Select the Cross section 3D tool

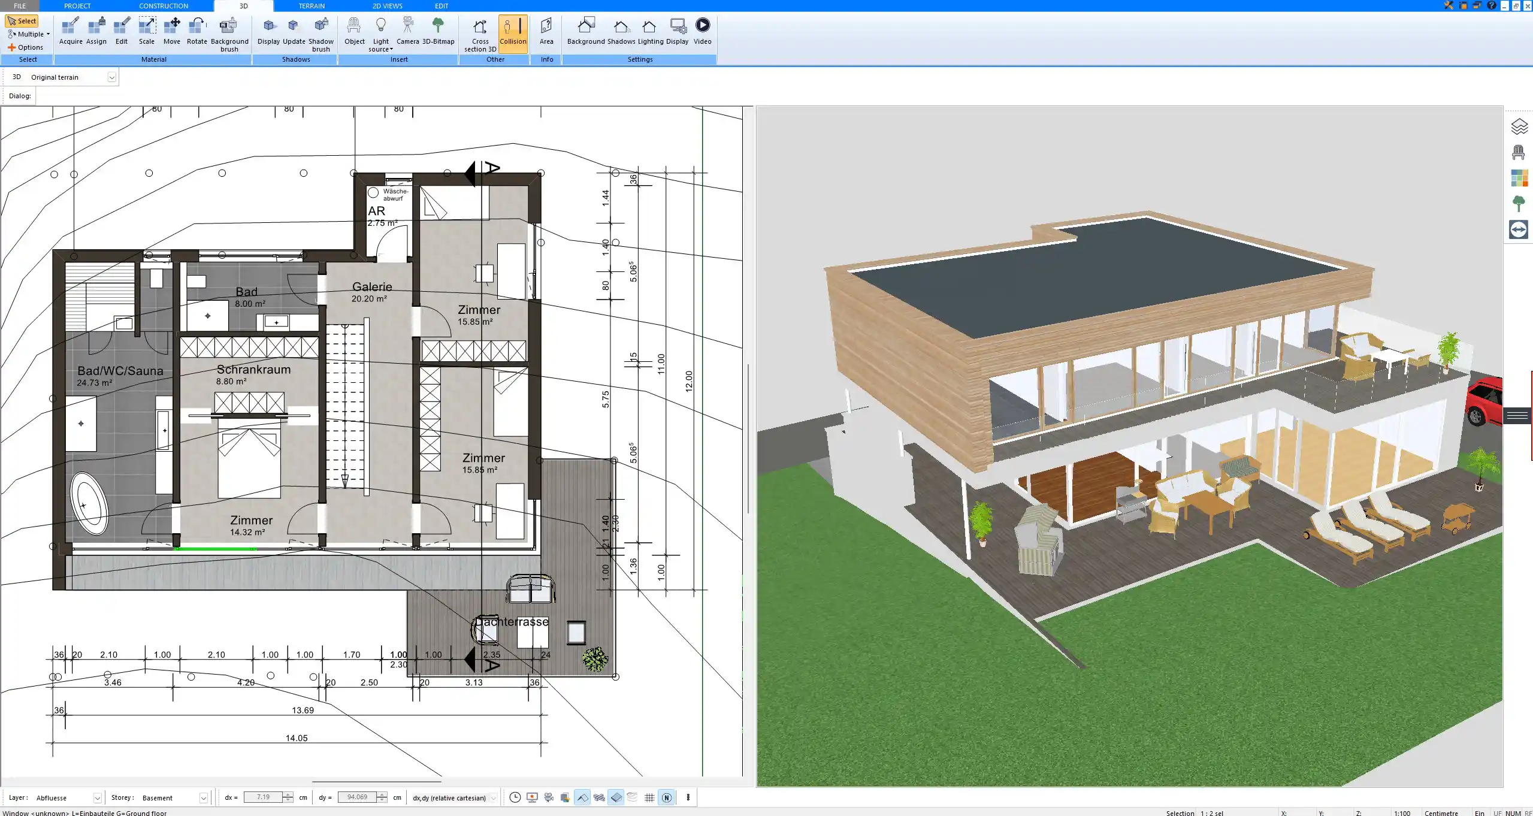[x=479, y=33]
